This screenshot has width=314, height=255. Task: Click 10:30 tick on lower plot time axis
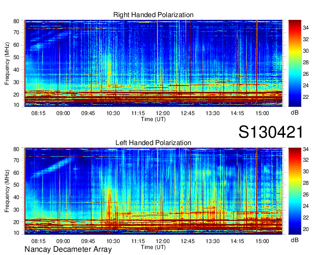point(113,241)
